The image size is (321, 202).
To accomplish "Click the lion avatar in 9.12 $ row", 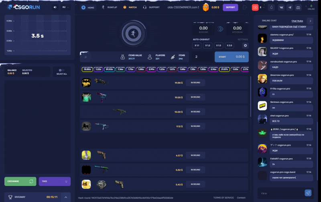I will point(86,127).
